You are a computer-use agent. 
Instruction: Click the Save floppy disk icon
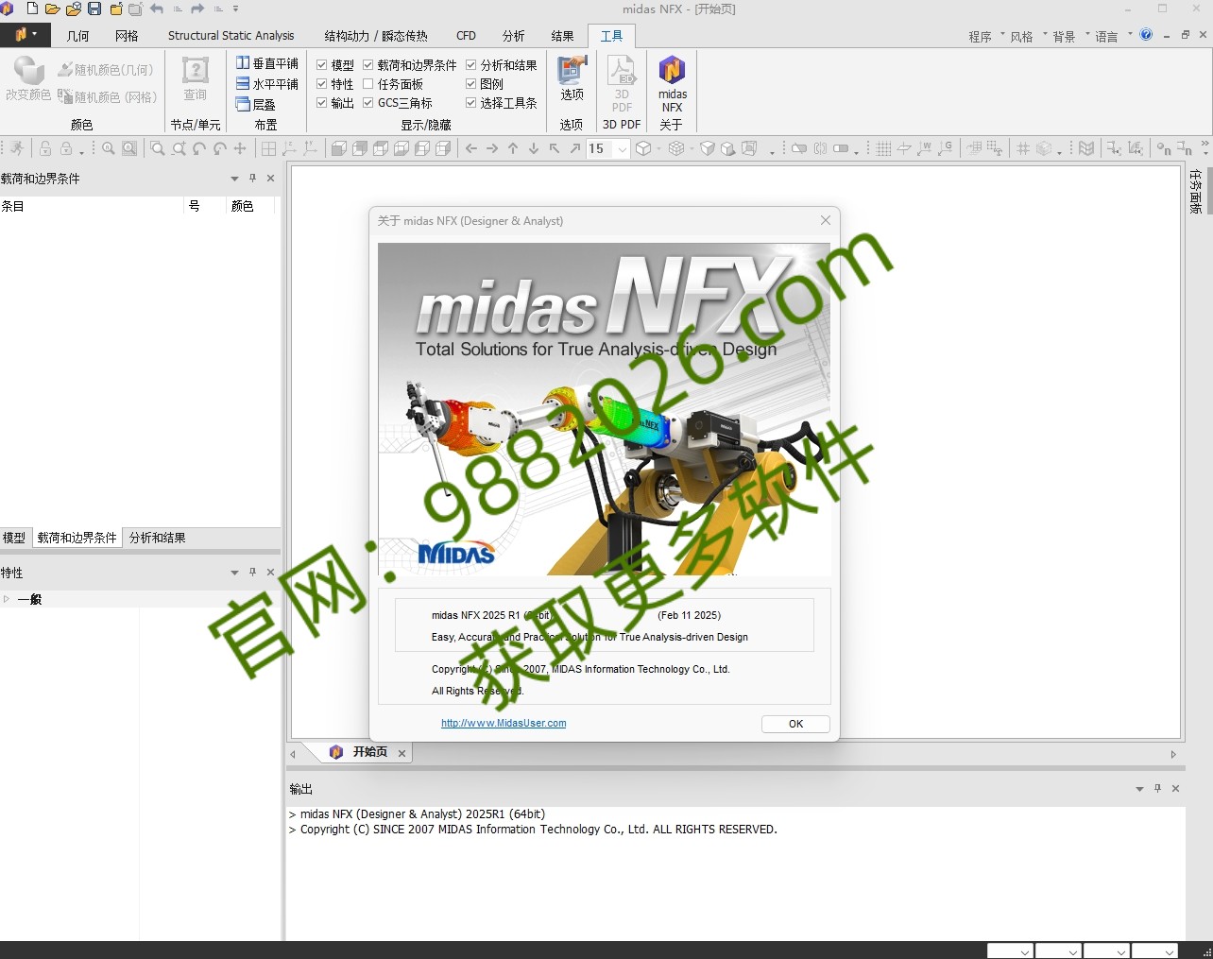(x=94, y=9)
